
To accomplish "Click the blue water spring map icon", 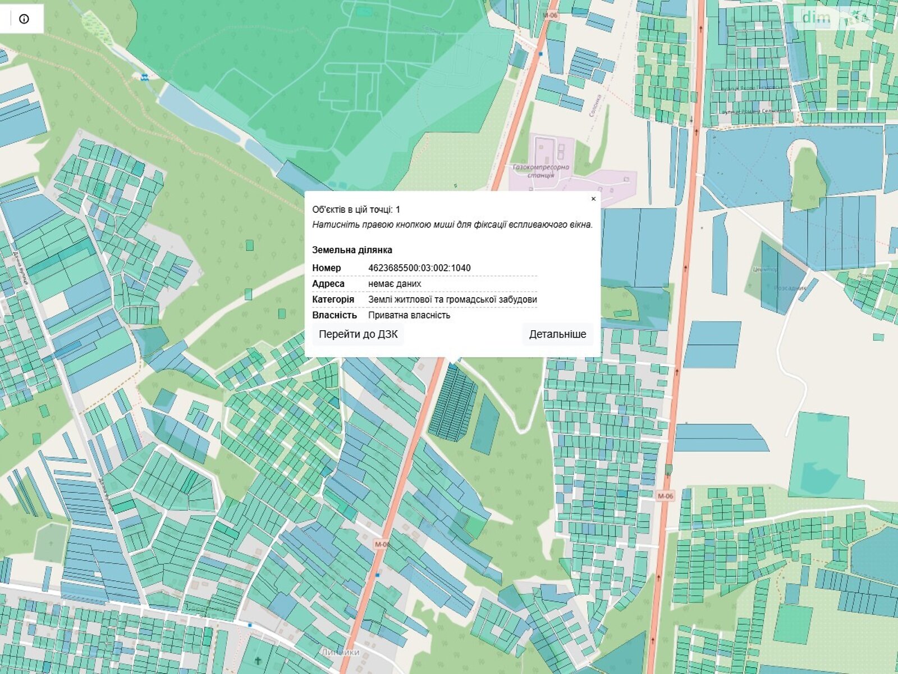I will pyautogui.click(x=145, y=77).
